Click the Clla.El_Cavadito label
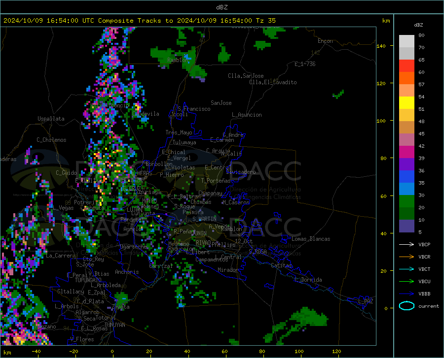Viewport: 444px width, 358px height. coord(273,82)
